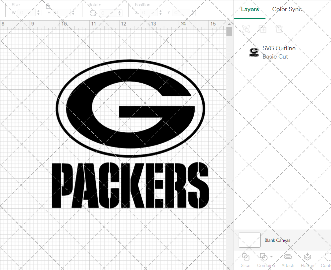The image size is (331, 270).
Task: Click the Position Y input field
Action: click(181, 13)
